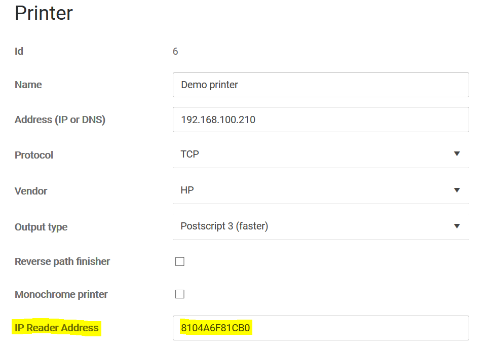Click the Vendor field label
The width and height of the screenshot is (493, 349).
[31, 191]
